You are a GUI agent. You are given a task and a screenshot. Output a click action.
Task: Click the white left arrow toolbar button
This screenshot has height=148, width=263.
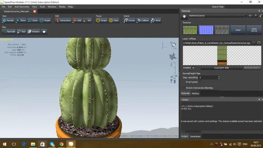pos(44,32)
